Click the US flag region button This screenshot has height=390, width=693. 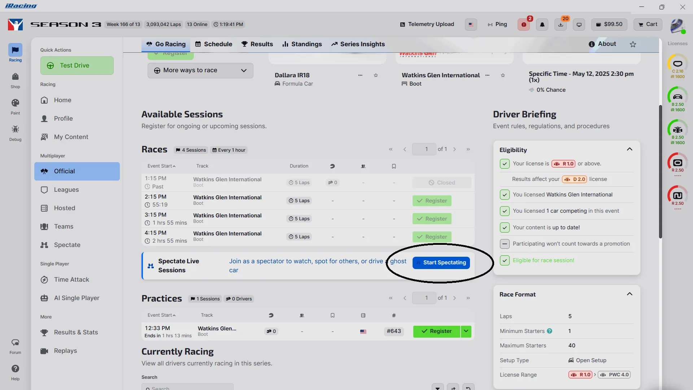(471, 25)
